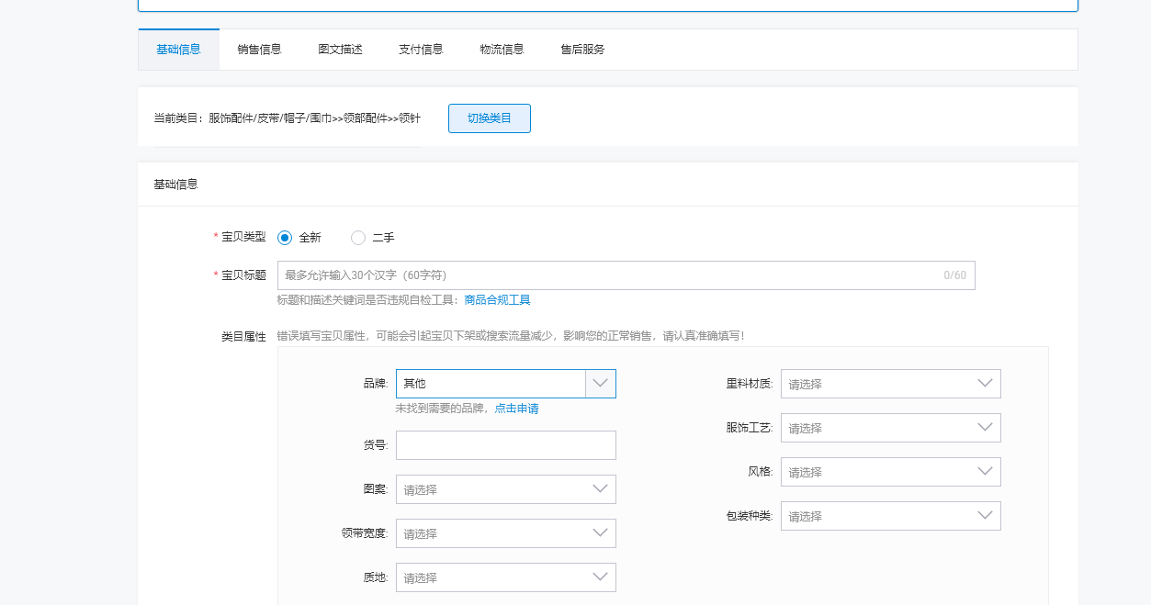This screenshot has height=605, width=1151.
Task: Expand the 品牌 dropdown arrow
Action: pyautogui.click(x=600, y=384)
